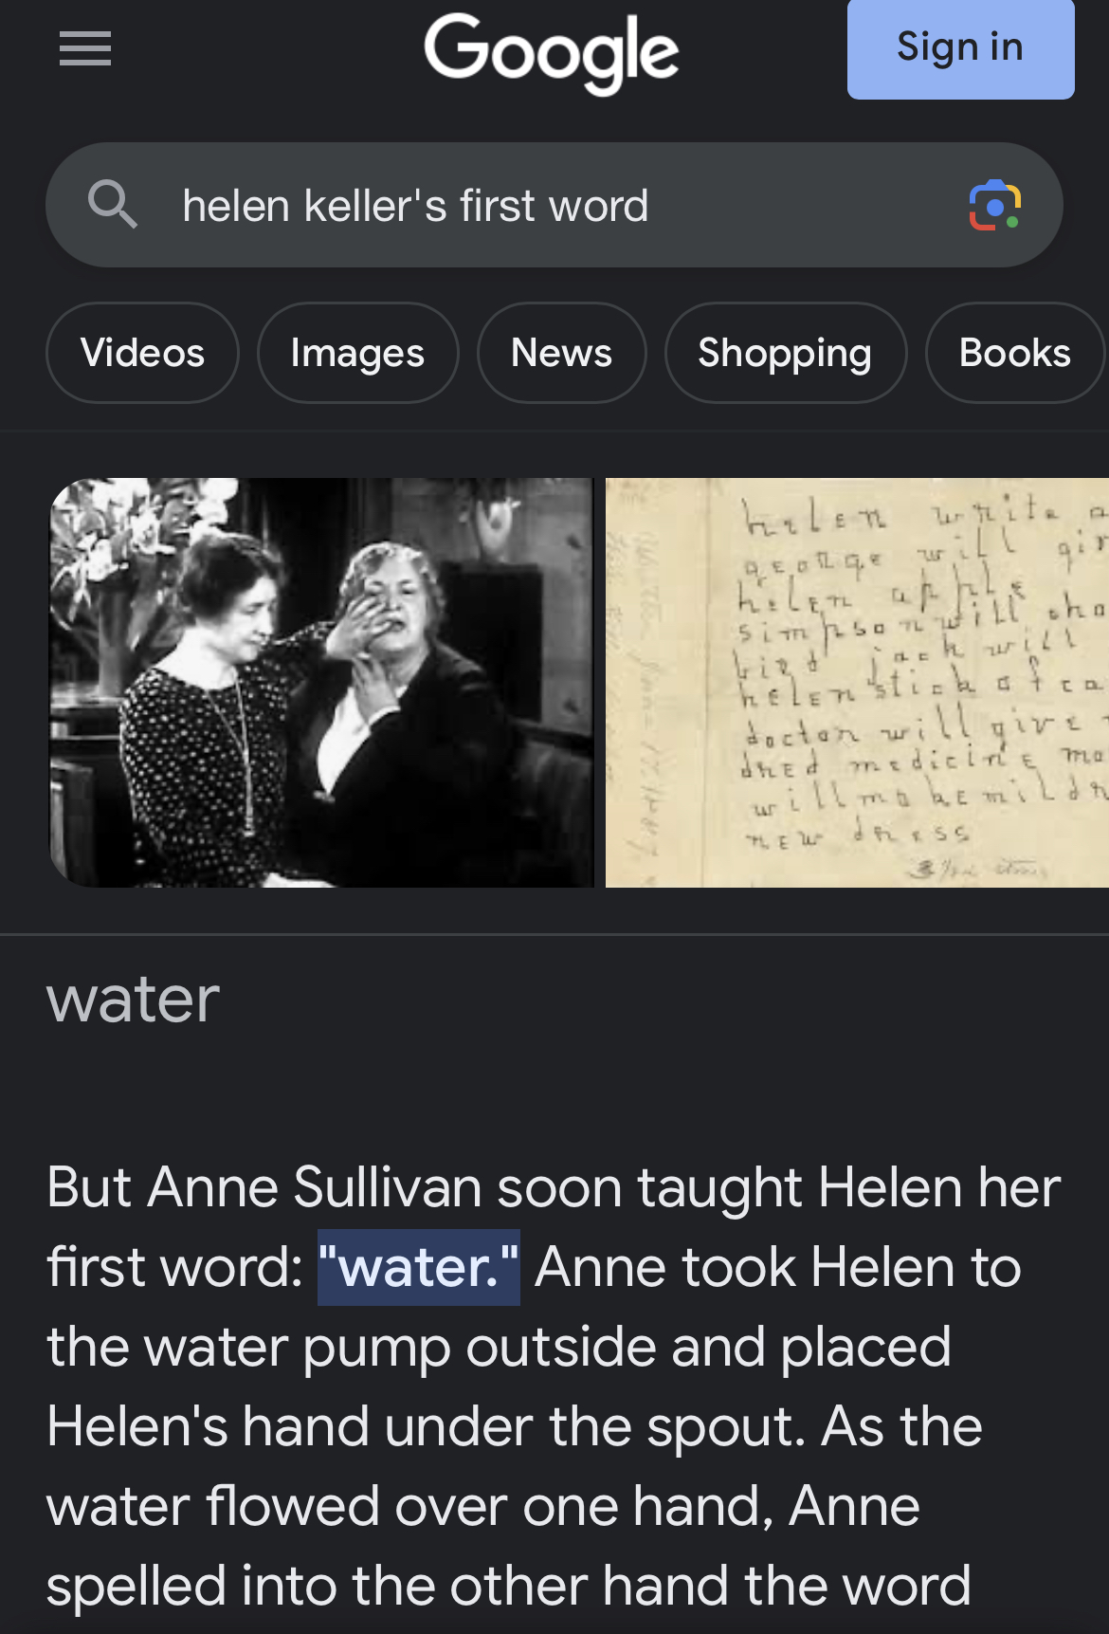Search using the Google Lens camera icon
1109x1634 pixels.
[x=994, y=205]
